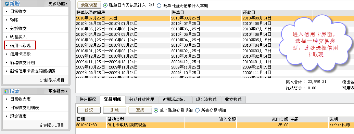Click the 修改 button
The image size is (354, 134).
click(x=89, y=110)
